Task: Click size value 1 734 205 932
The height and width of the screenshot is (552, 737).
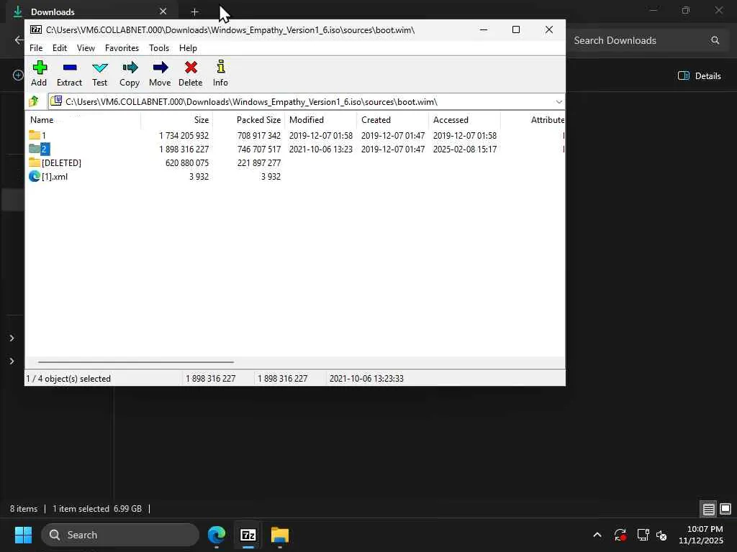Action: click(184, 136)
